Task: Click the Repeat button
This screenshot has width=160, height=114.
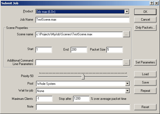Action: (145, 91)
